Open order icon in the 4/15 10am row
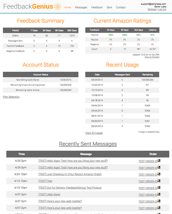172x214 pixels. point(159,181)
